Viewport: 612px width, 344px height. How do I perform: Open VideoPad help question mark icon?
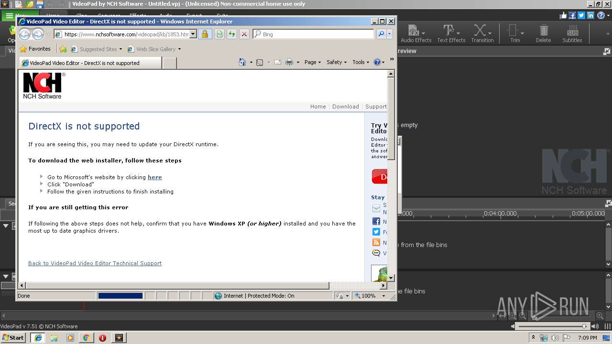[601, 15]
